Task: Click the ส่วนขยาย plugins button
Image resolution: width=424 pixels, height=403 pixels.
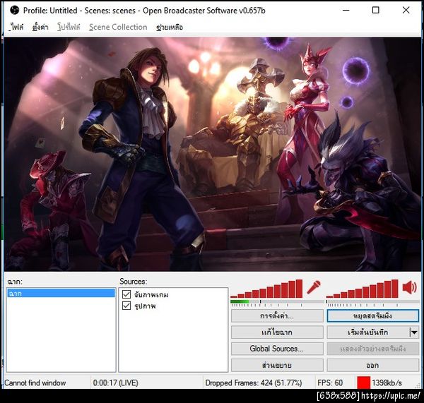Action: click(277, 365)
